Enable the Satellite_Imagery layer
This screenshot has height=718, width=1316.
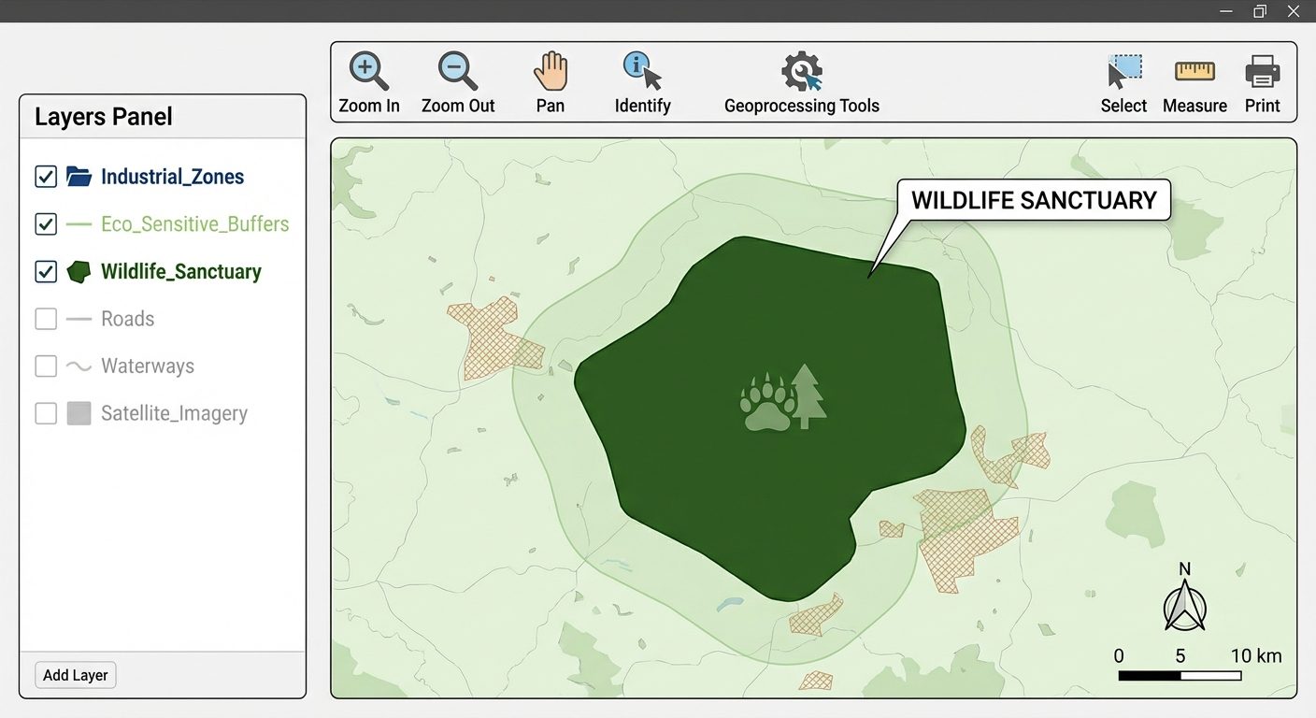click(45, 413)
